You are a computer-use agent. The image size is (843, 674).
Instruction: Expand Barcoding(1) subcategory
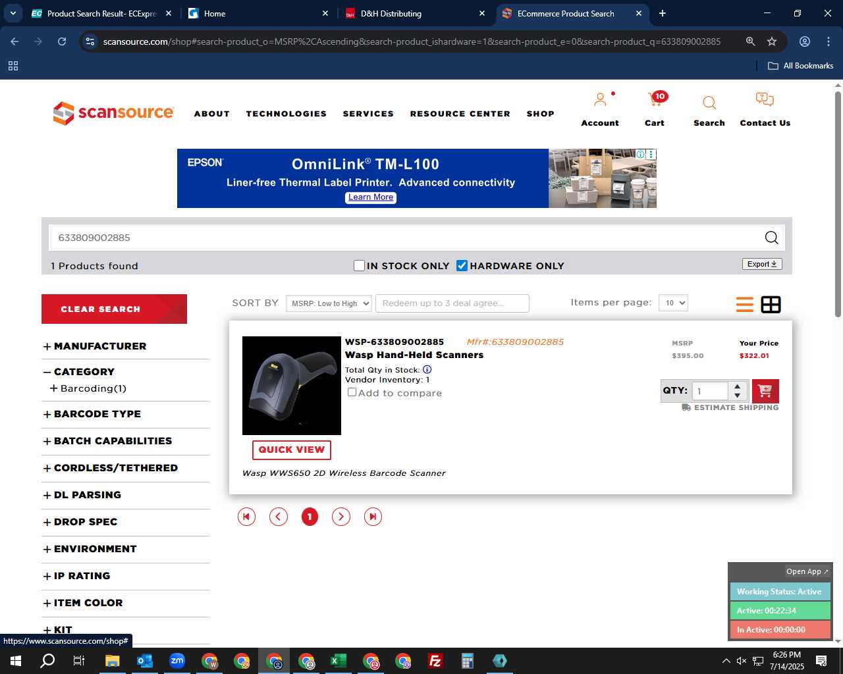[x=88, y=388]
